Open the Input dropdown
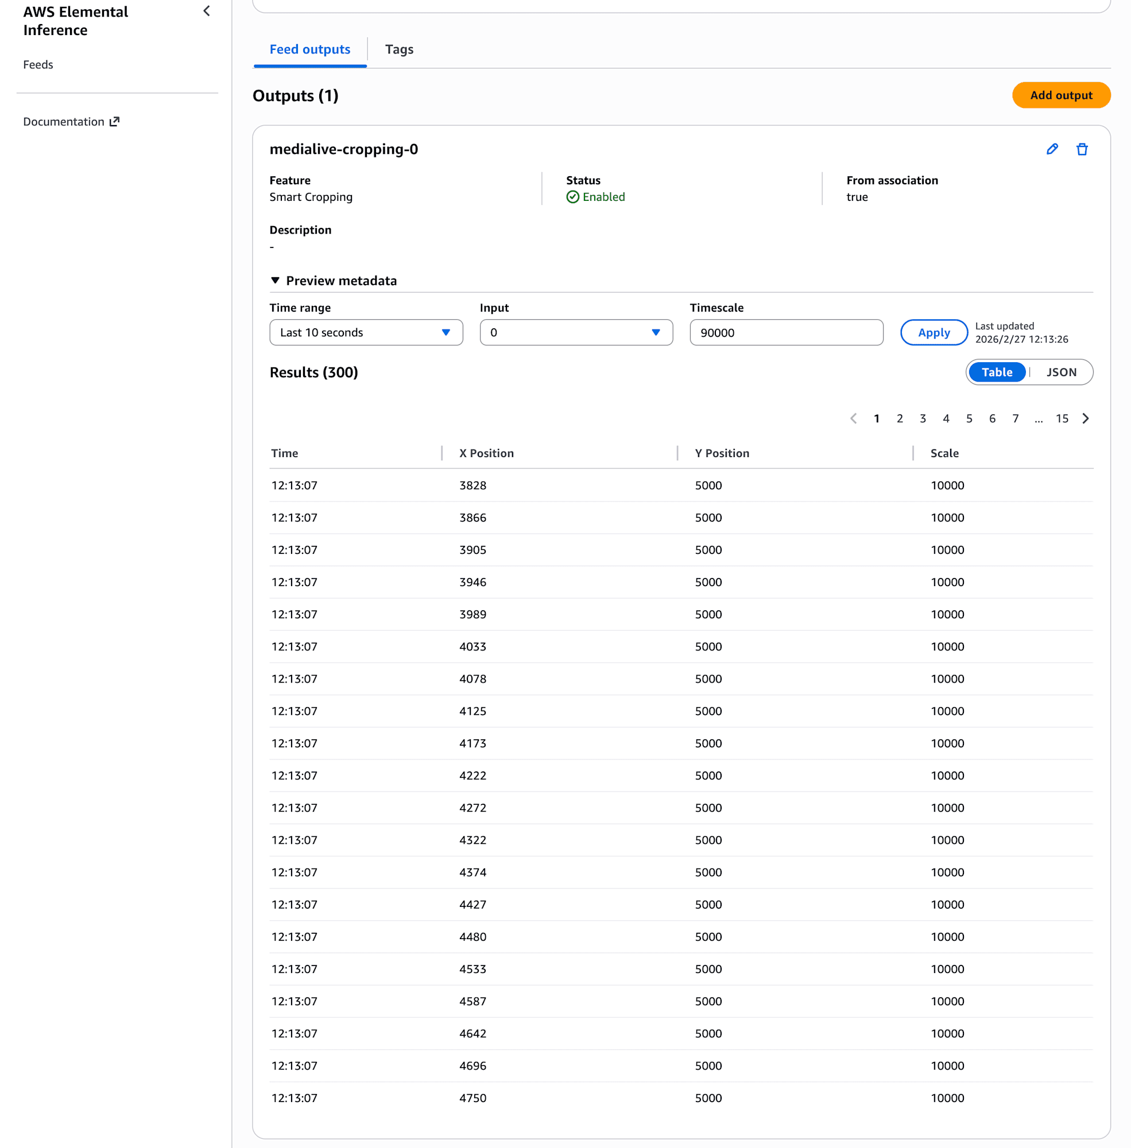 point(576,332)
